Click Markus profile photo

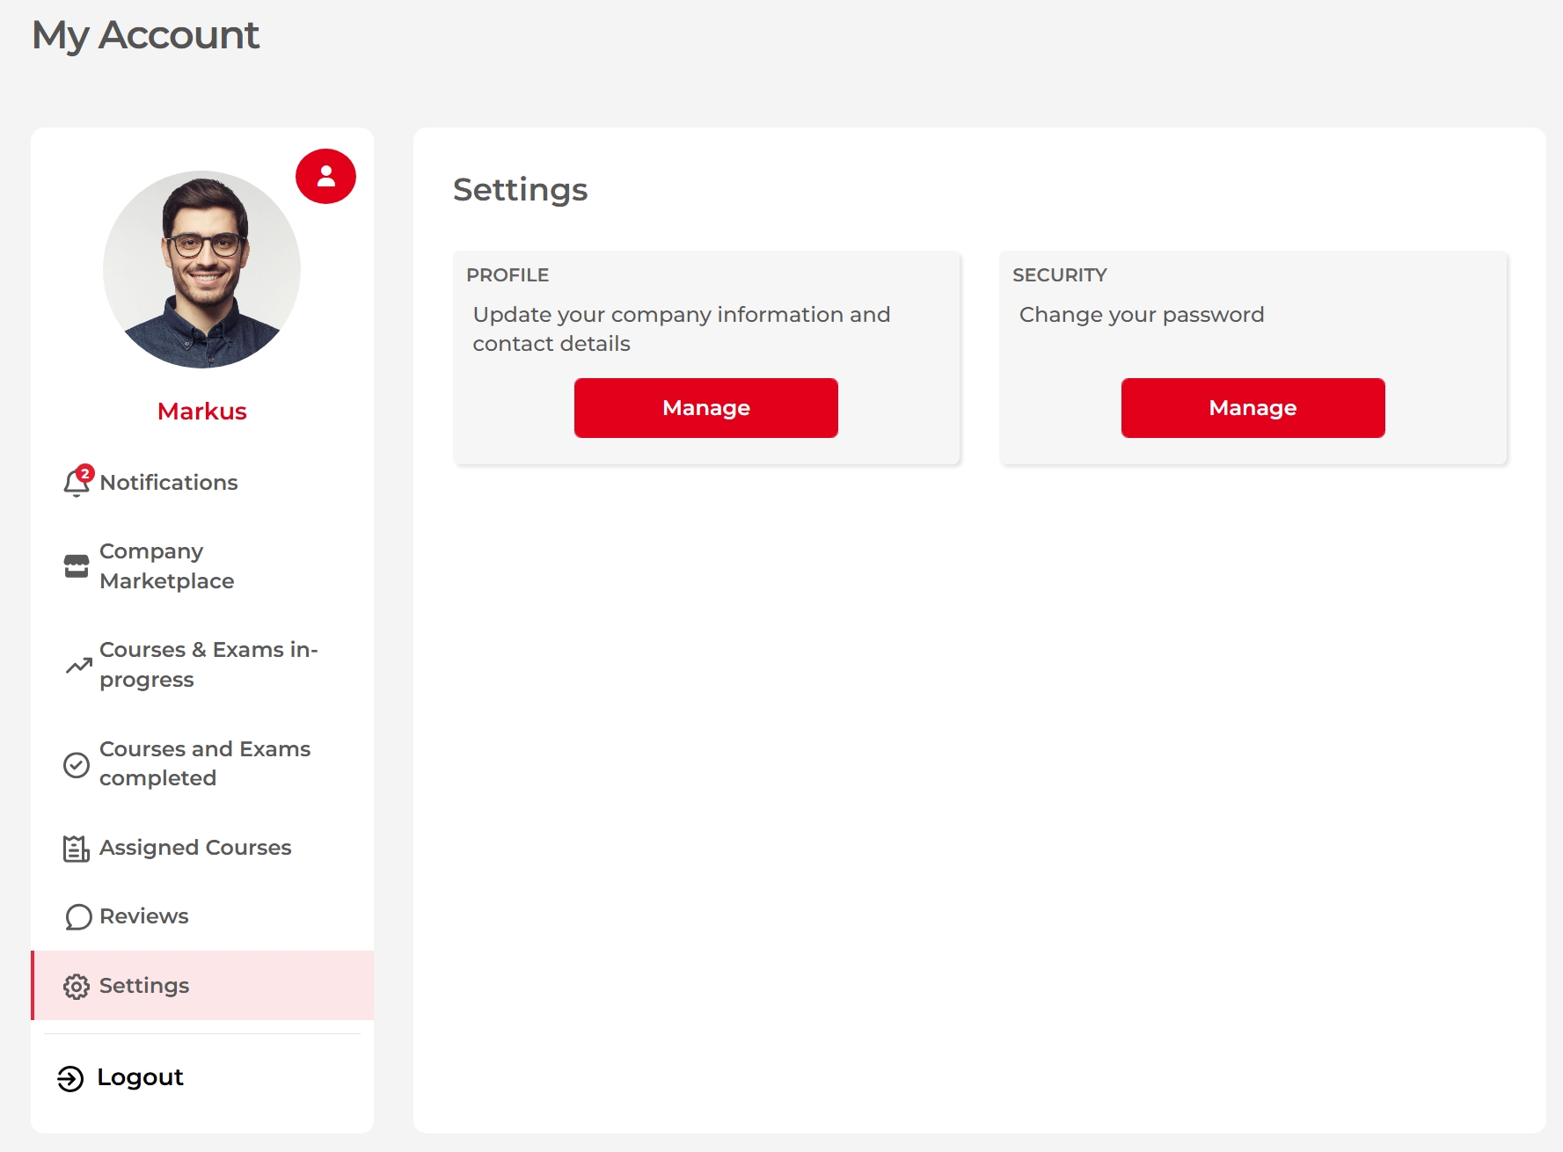click(x=201, y=269)
